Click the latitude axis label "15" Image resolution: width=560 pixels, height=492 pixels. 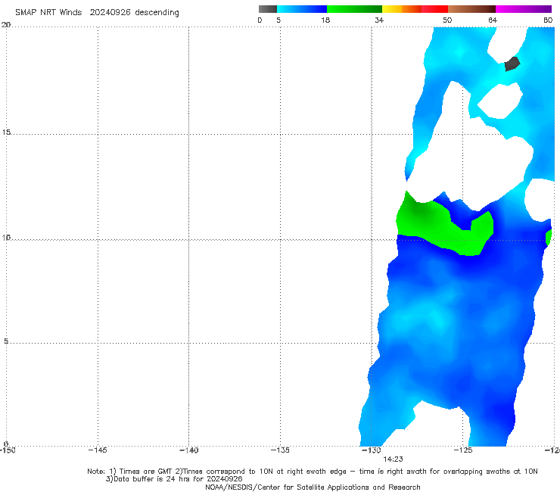click(6, 132)
